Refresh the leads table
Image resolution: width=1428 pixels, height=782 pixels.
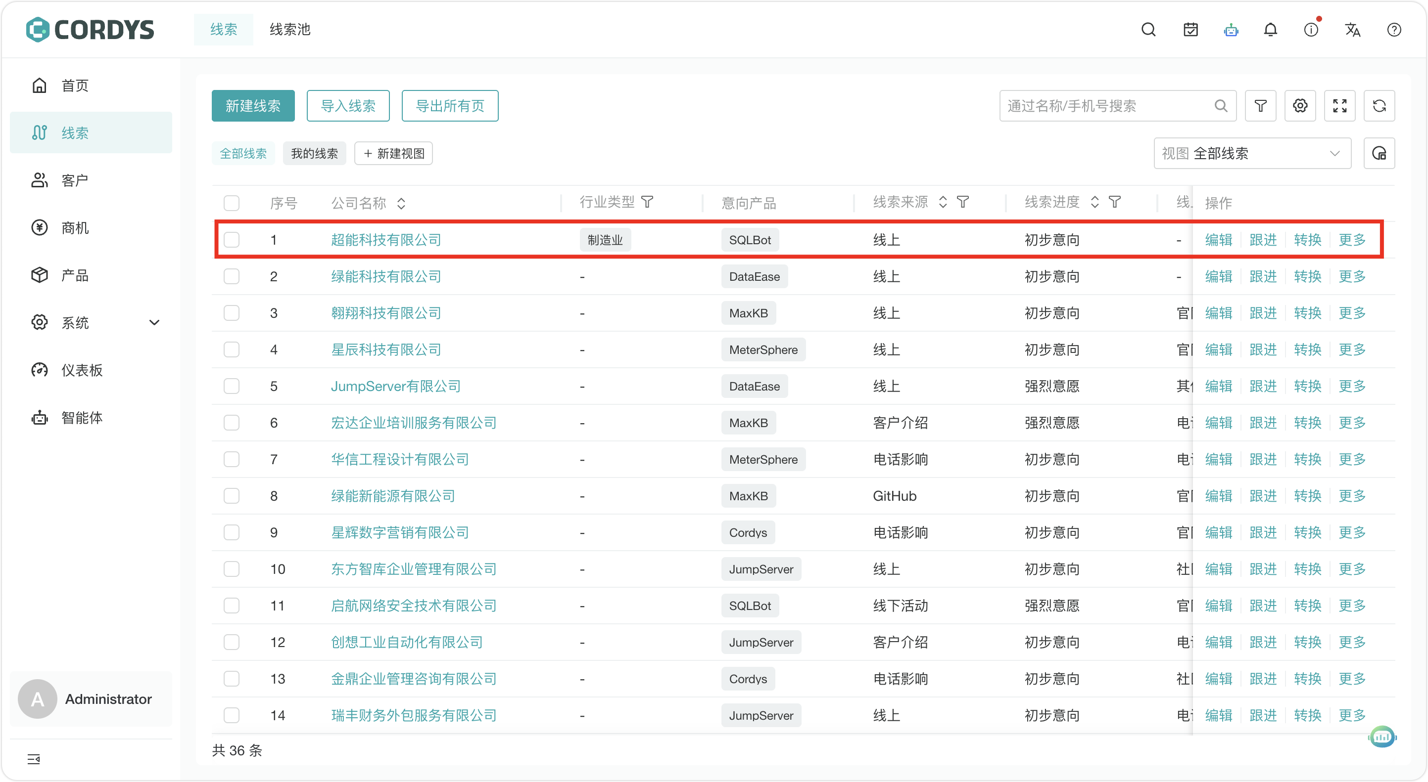click(1379, 106)
